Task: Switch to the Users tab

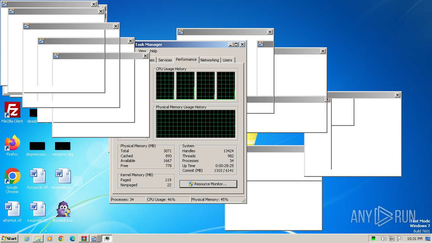Action: click(227, 60)
